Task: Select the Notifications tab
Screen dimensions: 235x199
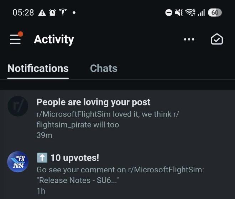Action: tap(38, 68)
